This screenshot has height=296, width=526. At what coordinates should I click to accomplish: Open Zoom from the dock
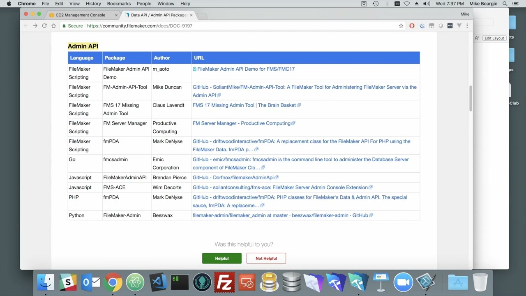[x=403, y=282]
